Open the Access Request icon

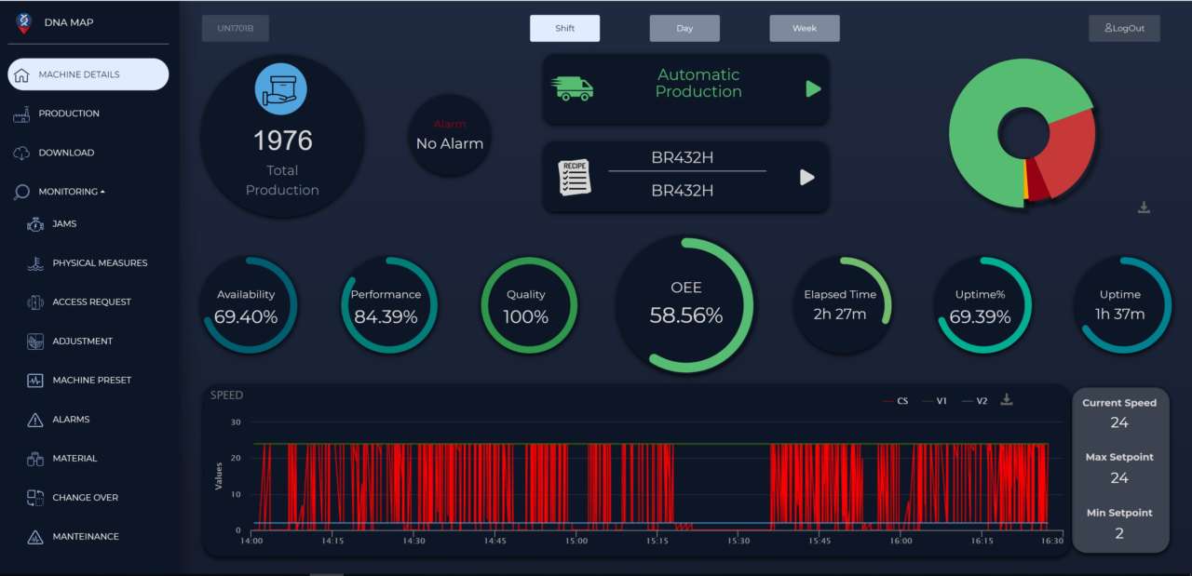[x=35, y=302]
